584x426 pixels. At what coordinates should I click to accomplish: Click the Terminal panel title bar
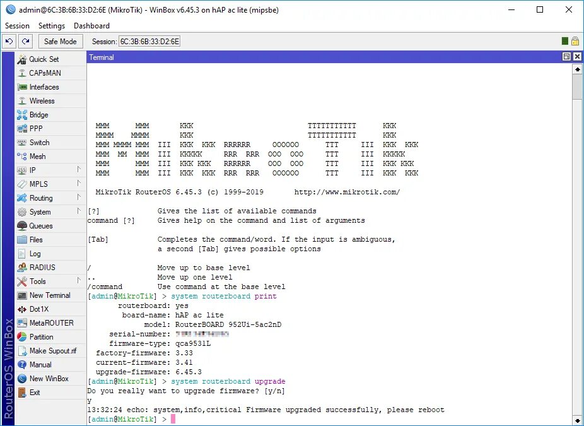[324, 57]
